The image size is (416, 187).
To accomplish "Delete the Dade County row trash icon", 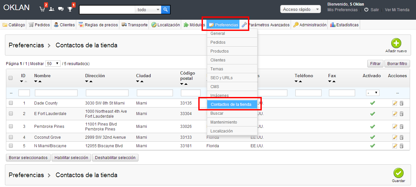I will (x=402, y=104).
